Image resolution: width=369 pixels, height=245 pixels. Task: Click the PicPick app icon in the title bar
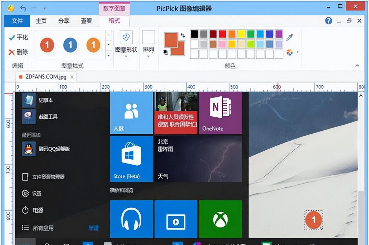(10, 8)
